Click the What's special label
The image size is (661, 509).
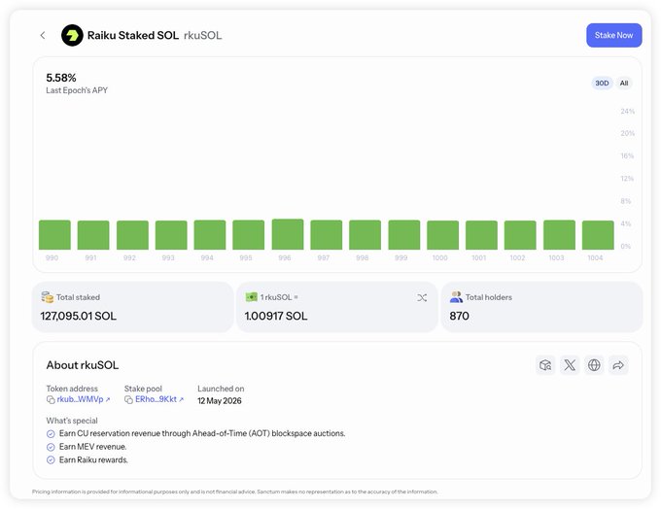coord(72,421)
